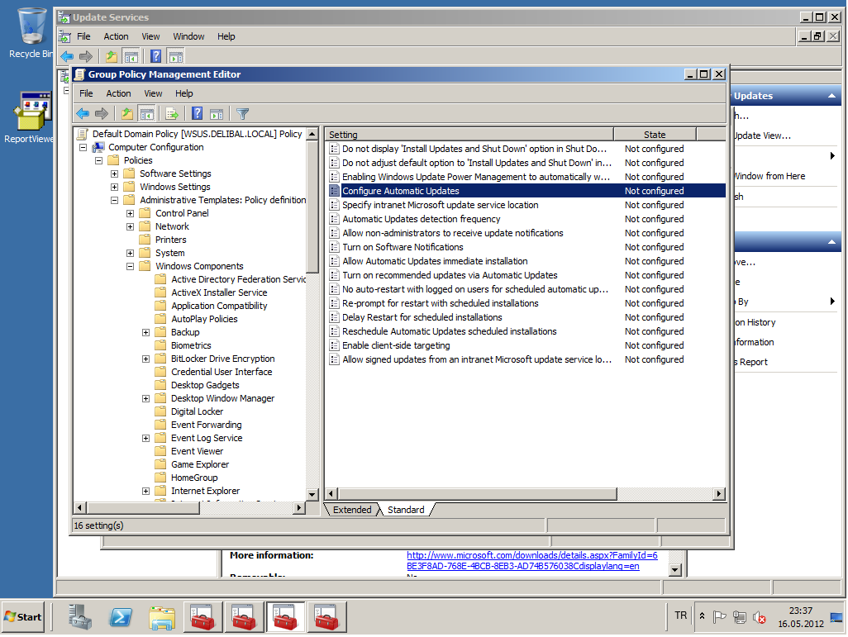Click the State column header to sort
The image size is (848, 637).
tap(655, 135)
